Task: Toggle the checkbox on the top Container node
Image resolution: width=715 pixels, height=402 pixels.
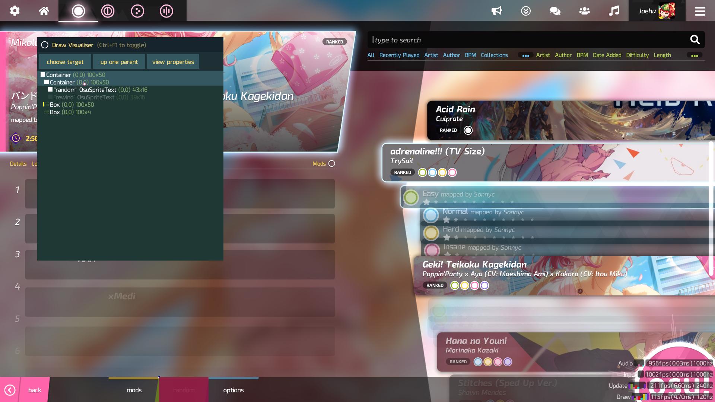Action: click(43, 74)
